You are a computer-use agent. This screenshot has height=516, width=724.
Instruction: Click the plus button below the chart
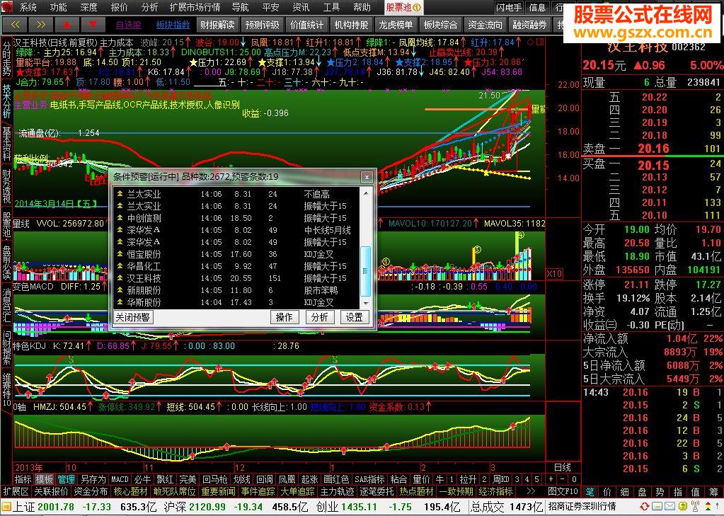click(x=551, y=479)
